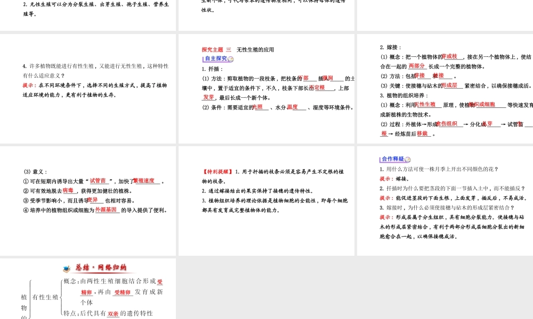This screenshot has width=533, height=319.
Task: Click the line 2. 通过嫁接结出的果实
Action: coord(257,191)
